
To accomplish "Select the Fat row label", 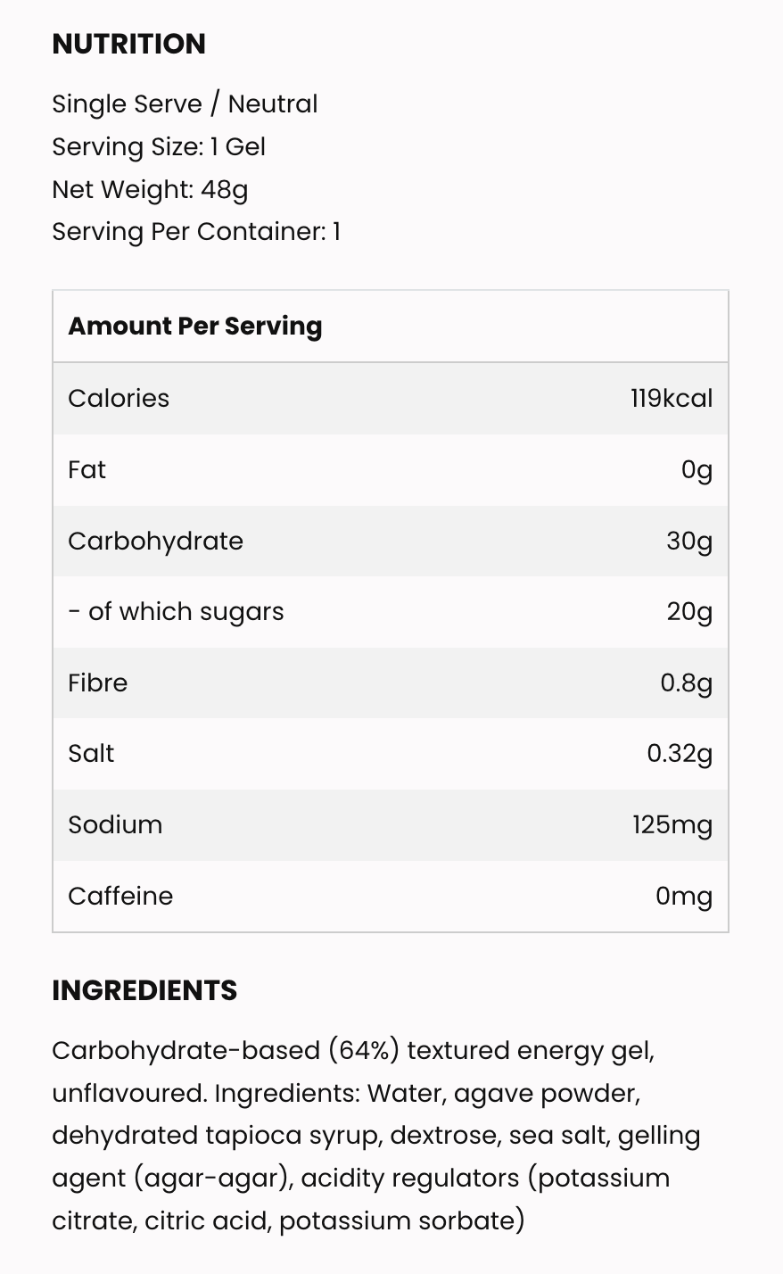I will pos(87,469).
